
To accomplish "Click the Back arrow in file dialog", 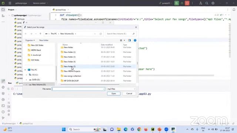I will [26, 34].
